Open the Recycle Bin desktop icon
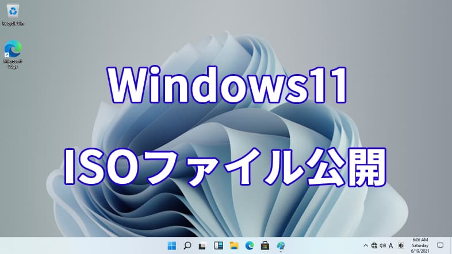The image size is (452, 254). pos(13,16)
